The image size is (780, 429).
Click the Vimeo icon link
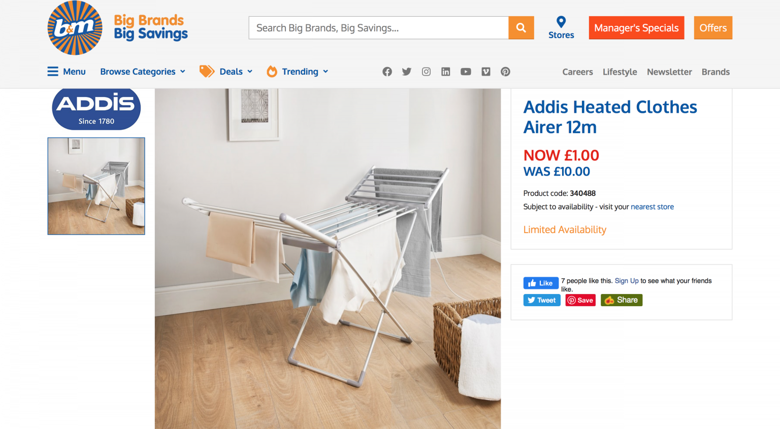click(486, 72)
